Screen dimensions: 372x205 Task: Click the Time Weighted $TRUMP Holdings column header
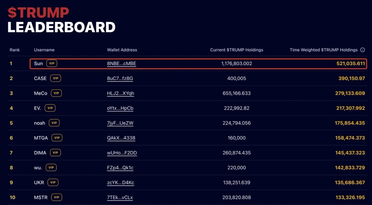(x=324, y=50)
